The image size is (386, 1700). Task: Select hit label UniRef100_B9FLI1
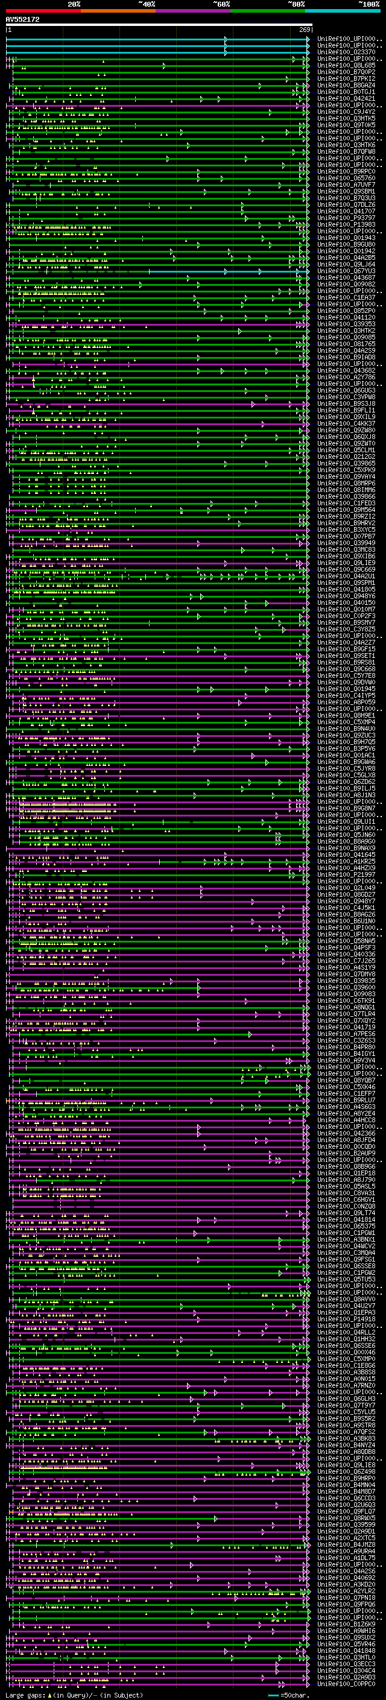coord(346,411)
